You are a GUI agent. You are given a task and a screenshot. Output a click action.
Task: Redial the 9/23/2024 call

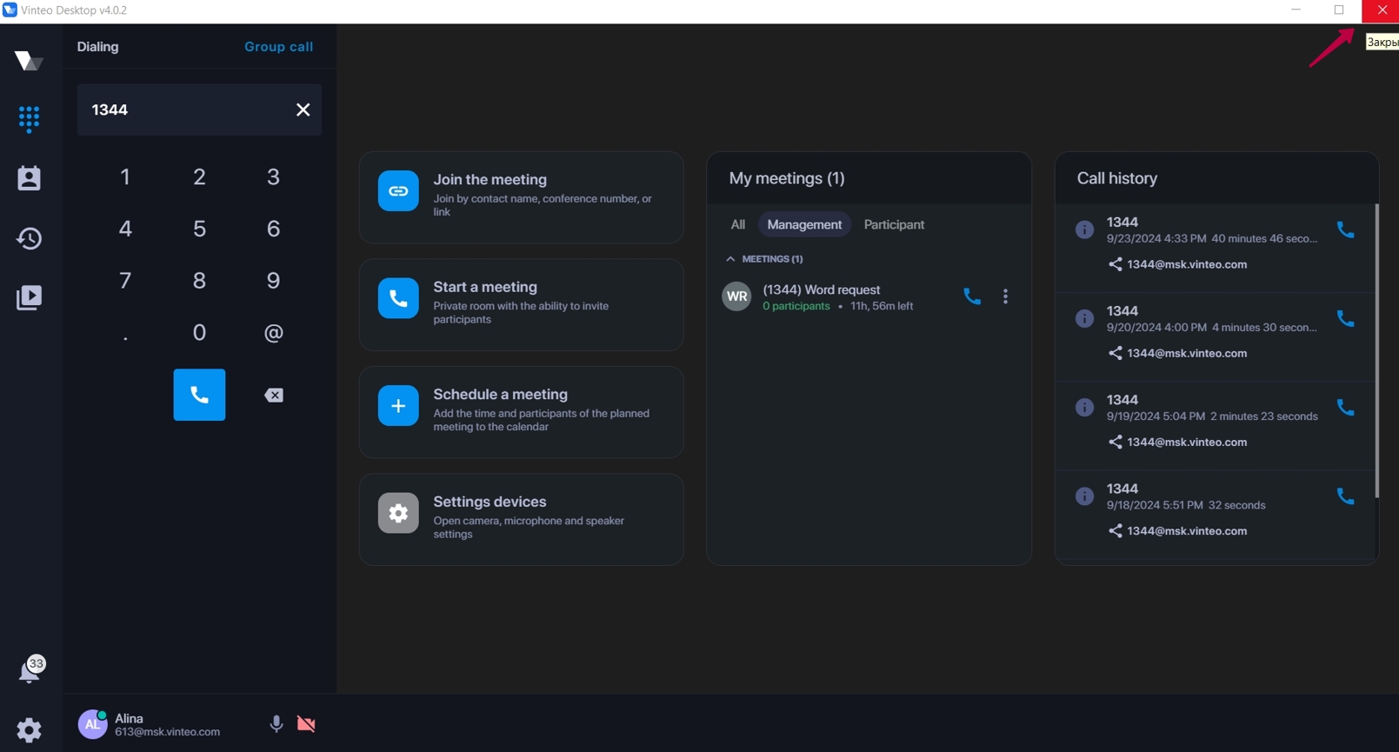(1345, 230)
